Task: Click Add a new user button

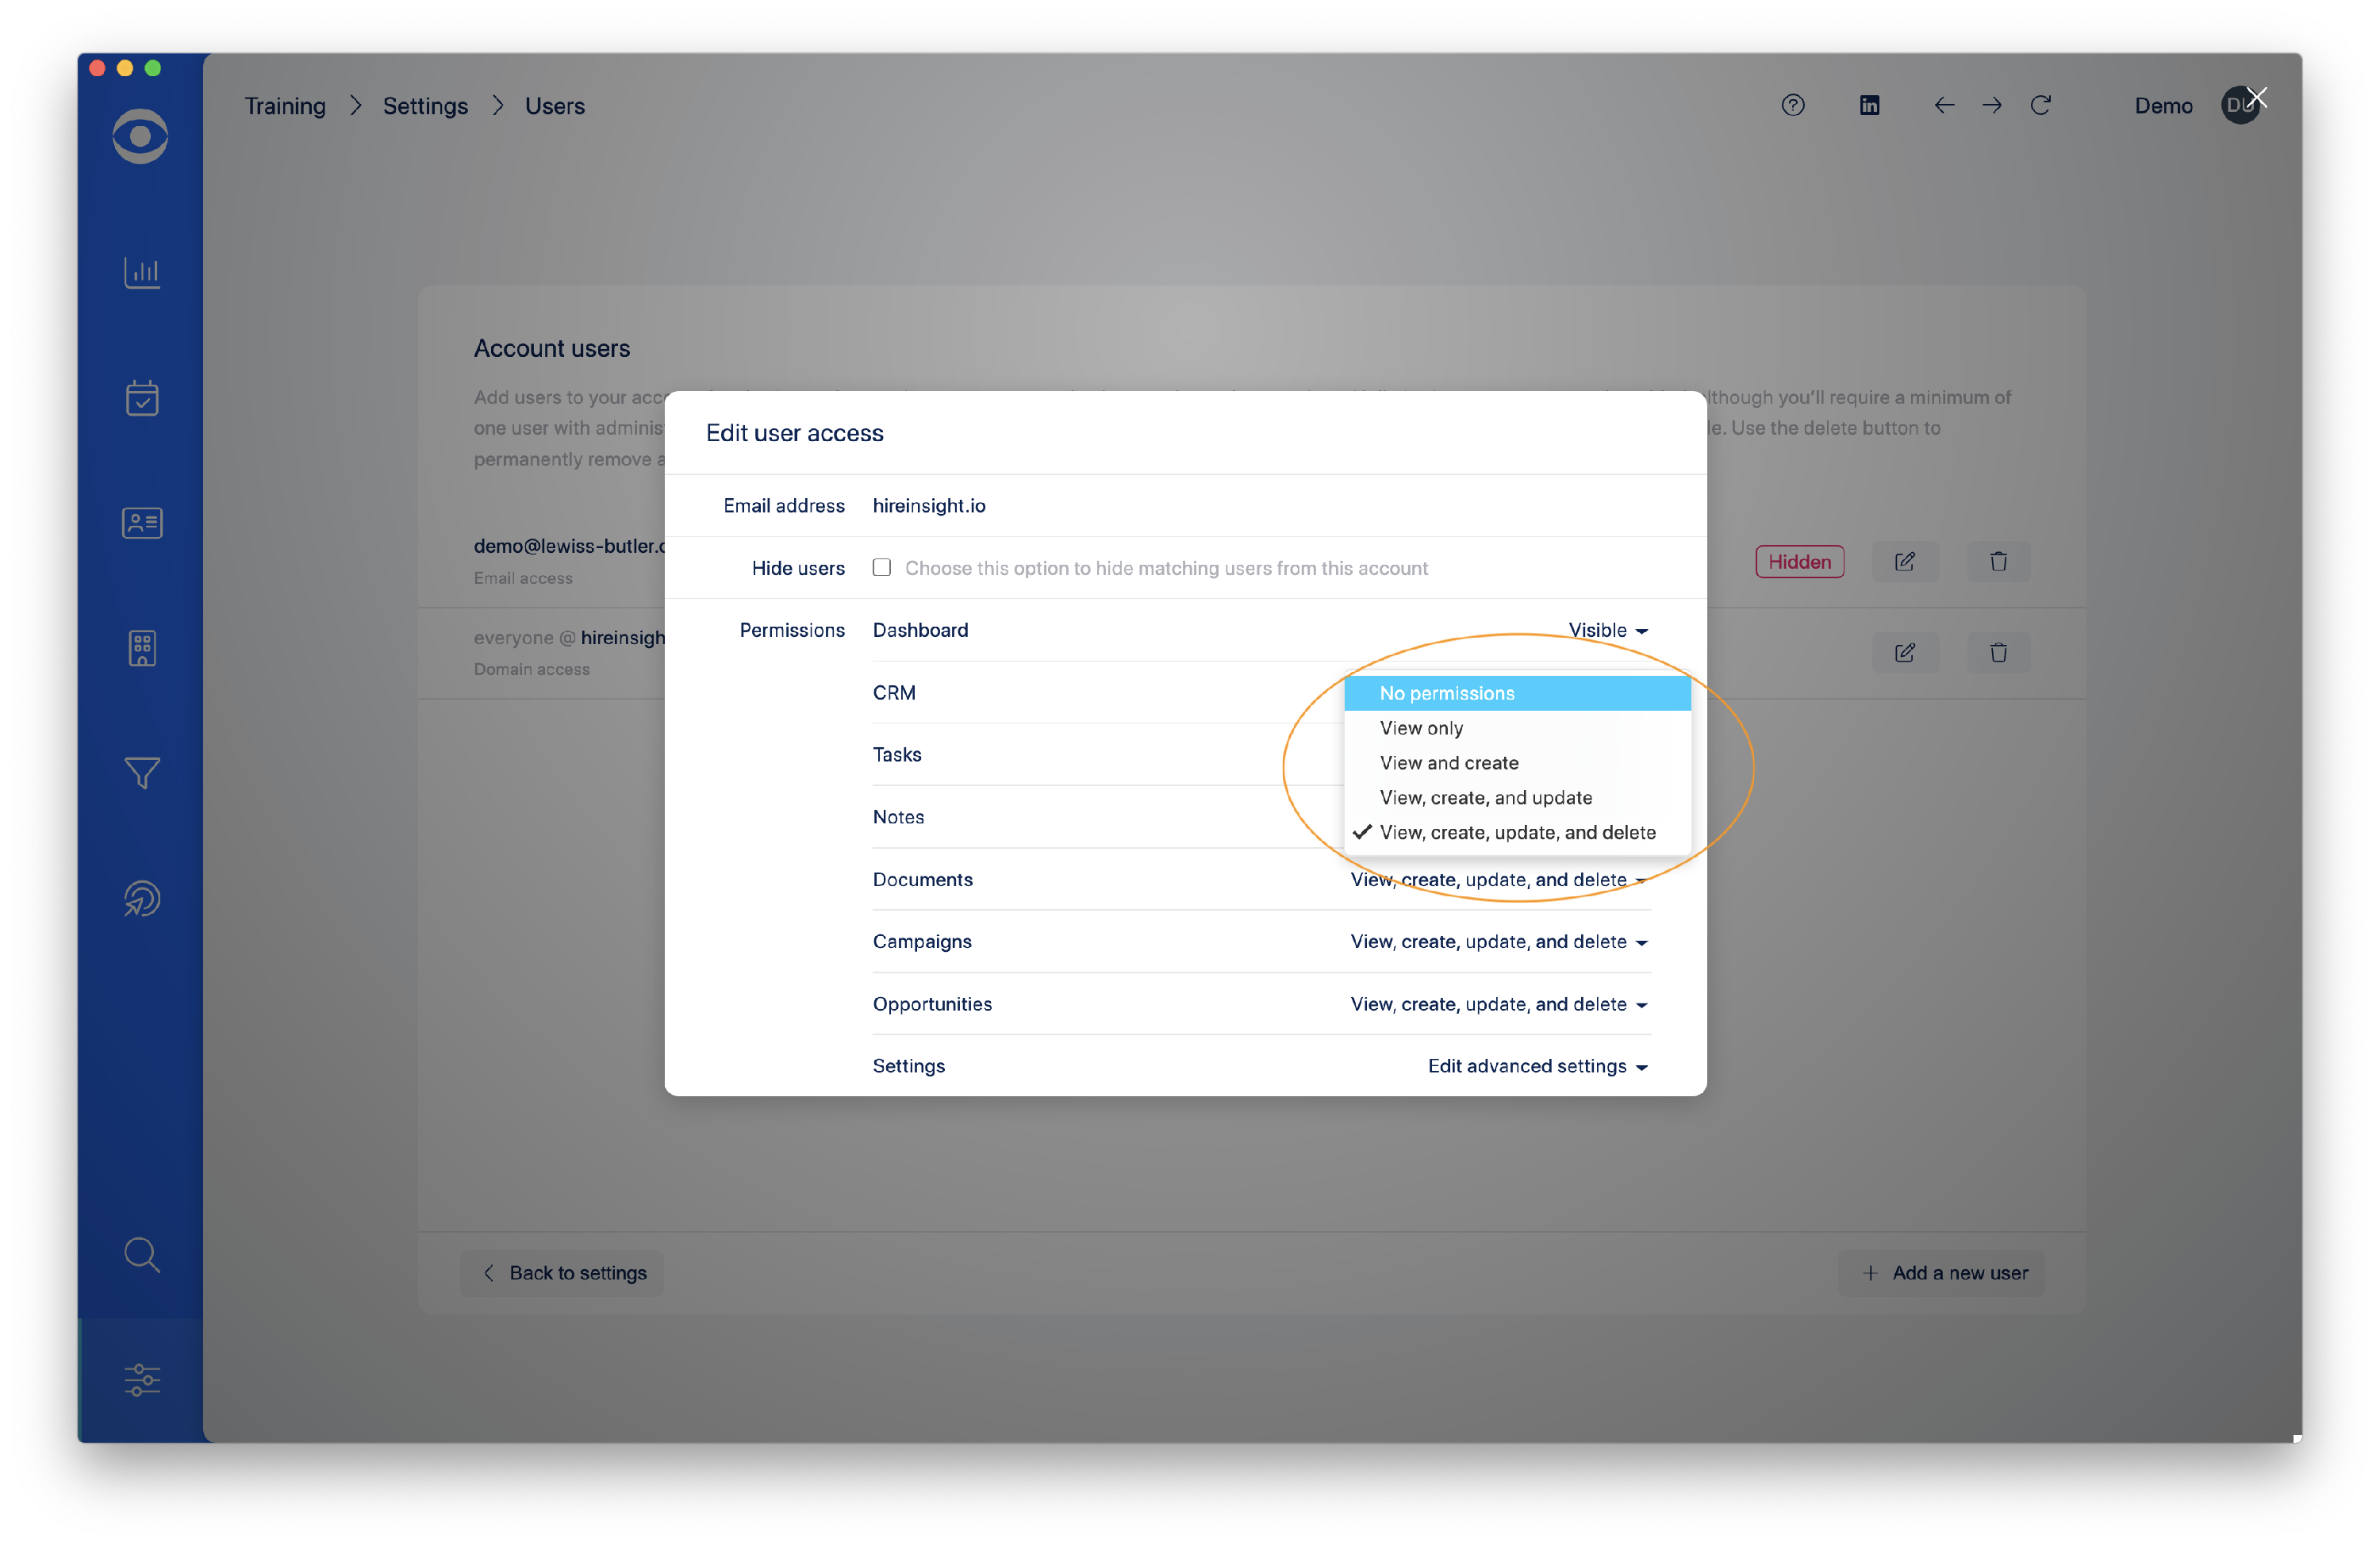Action: click(x=1943, y=1273)
